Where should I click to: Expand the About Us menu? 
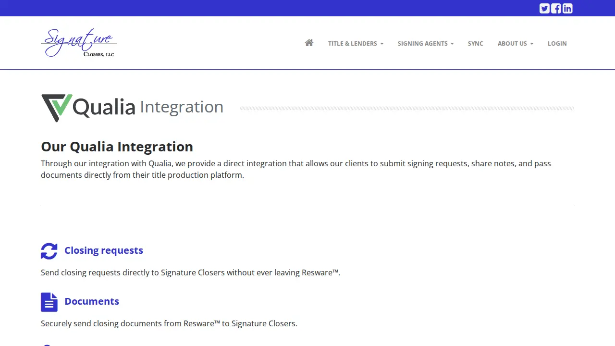(516, 43)
